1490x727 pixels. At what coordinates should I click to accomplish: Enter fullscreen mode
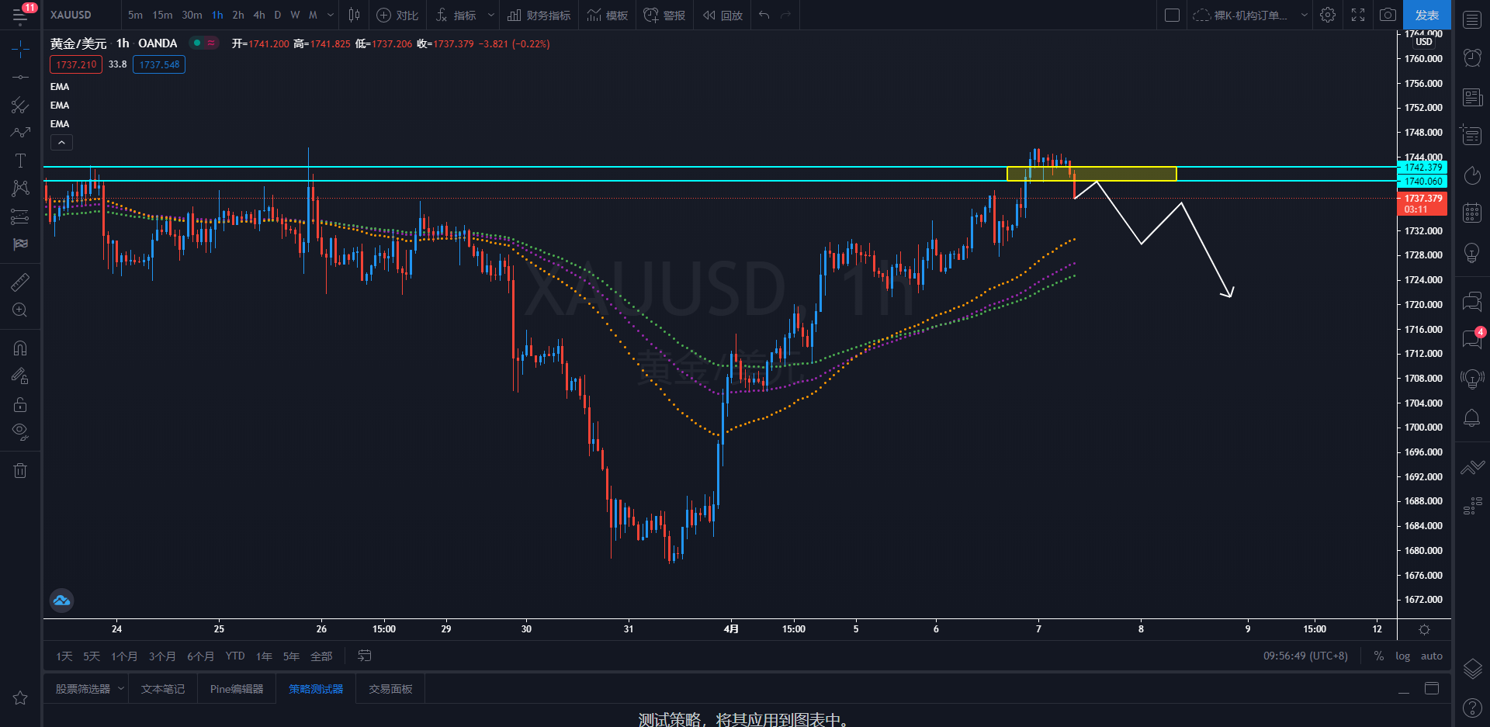1358,15
